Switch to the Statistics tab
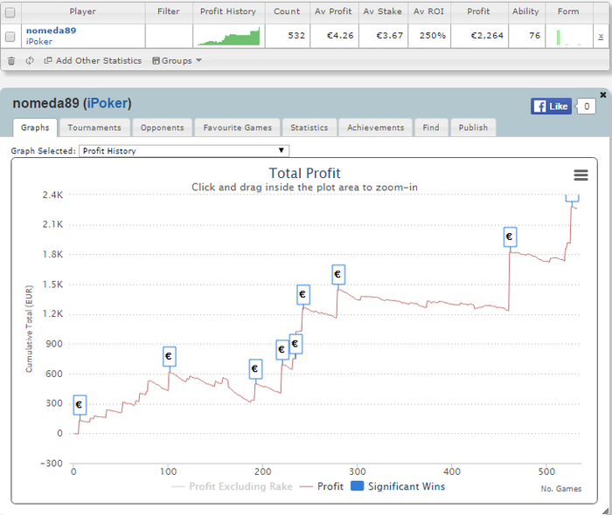The image size is (612, 515). [309, 127]
